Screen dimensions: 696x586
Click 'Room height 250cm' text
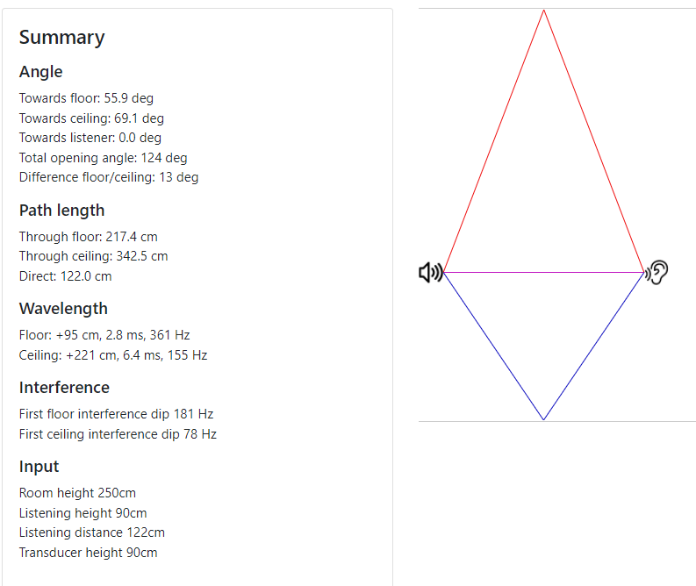pos(77,493)
